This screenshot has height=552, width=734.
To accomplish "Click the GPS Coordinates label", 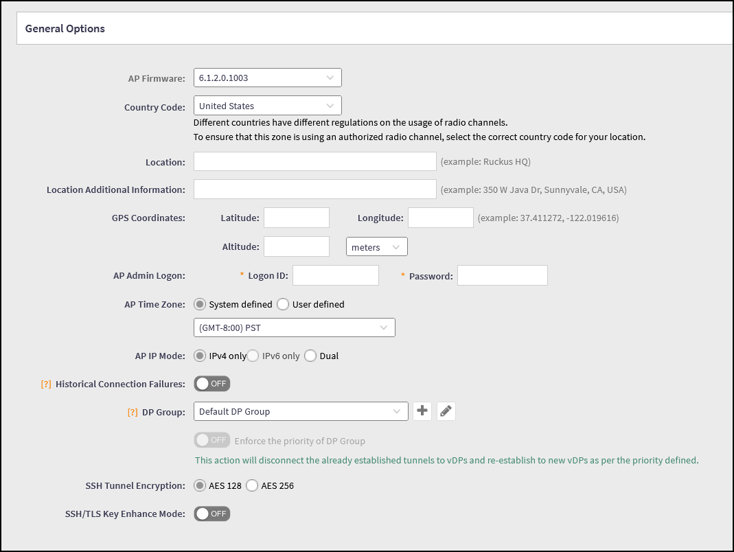I will click(148, 218).
